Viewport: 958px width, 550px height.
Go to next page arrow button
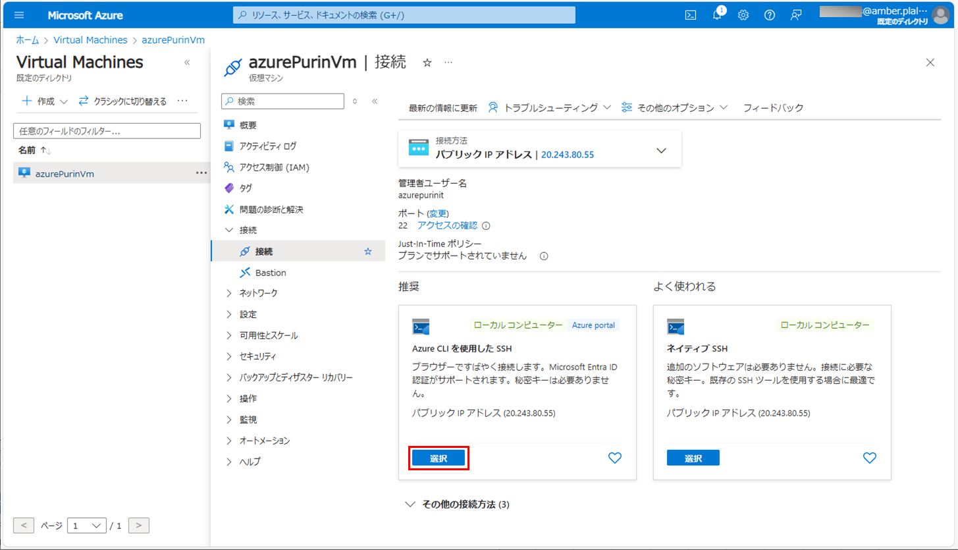(x=139, y=526)
